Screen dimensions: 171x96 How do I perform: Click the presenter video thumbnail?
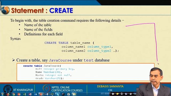[154, 82]
